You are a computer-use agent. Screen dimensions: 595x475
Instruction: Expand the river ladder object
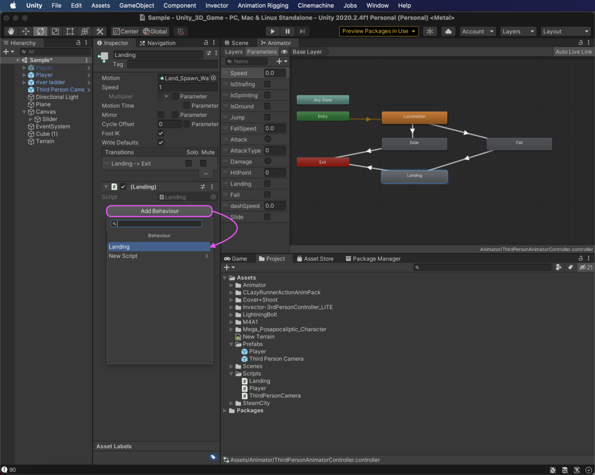(24, 82)
